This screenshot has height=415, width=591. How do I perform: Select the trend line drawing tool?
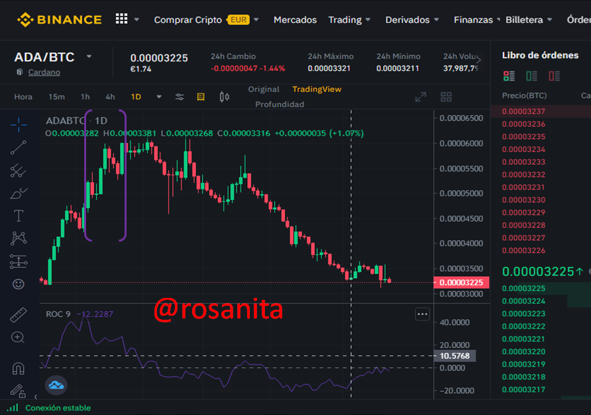(x=19, y=147)
